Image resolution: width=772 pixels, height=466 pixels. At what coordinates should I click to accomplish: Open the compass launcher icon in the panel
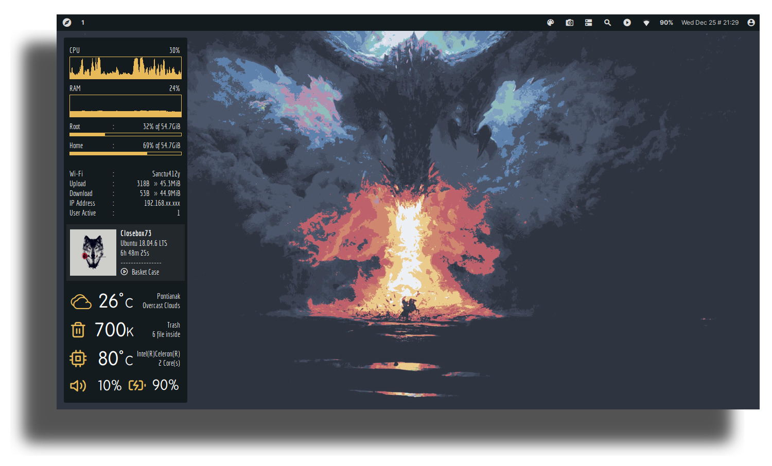coord(67,23)
